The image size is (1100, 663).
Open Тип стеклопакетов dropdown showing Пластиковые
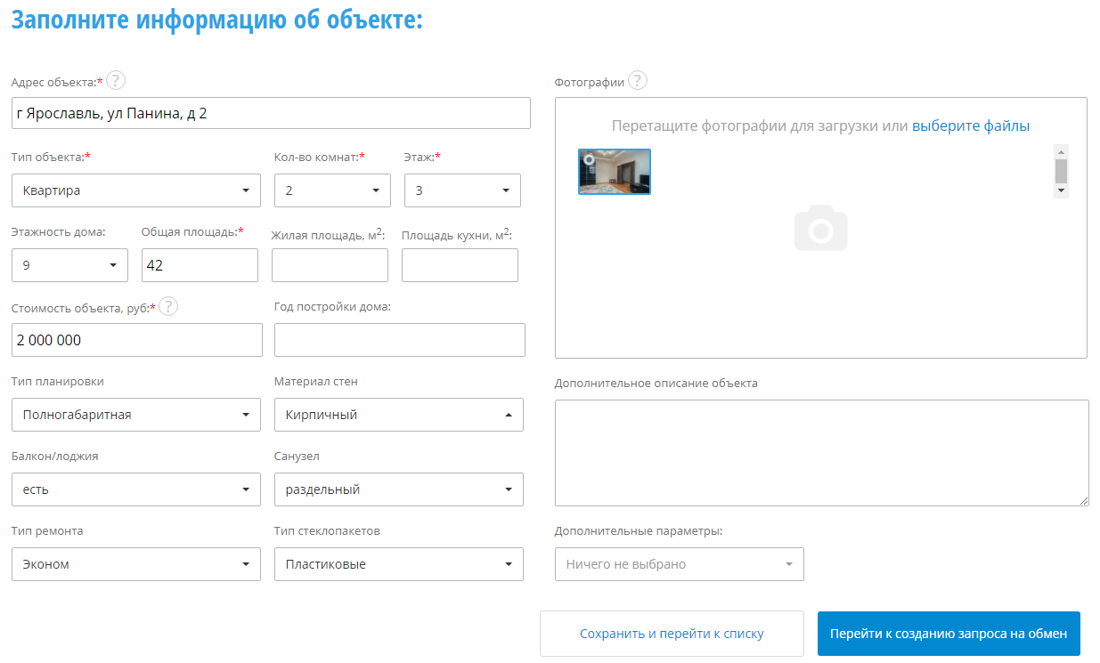click(x=399, y=564)
